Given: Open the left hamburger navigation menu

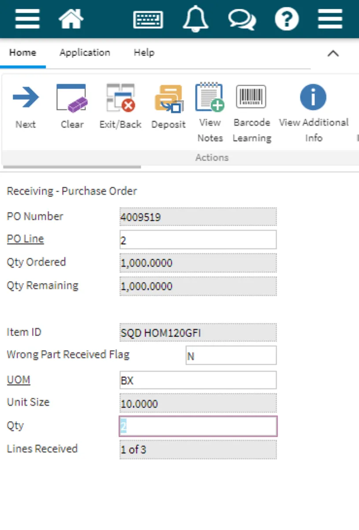Looking at the screenshot, I should point(27,19).
